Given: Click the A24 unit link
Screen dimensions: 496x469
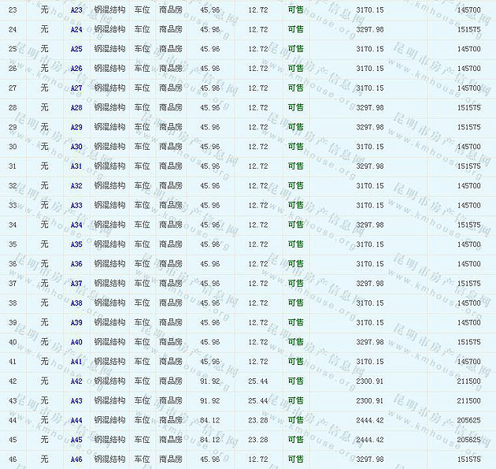Looking at the screenshot, I should click(76, 29).
